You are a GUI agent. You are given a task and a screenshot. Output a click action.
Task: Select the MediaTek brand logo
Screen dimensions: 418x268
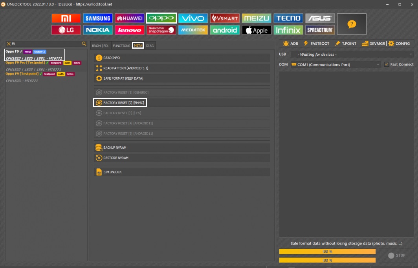pyautogui.click(x=193, y=30)
